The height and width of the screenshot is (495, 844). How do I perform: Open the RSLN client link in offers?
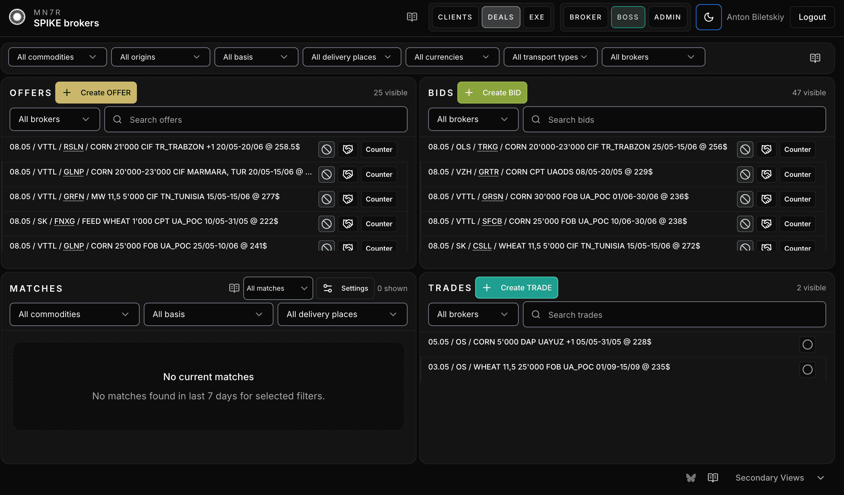click(x=73, y=147)
